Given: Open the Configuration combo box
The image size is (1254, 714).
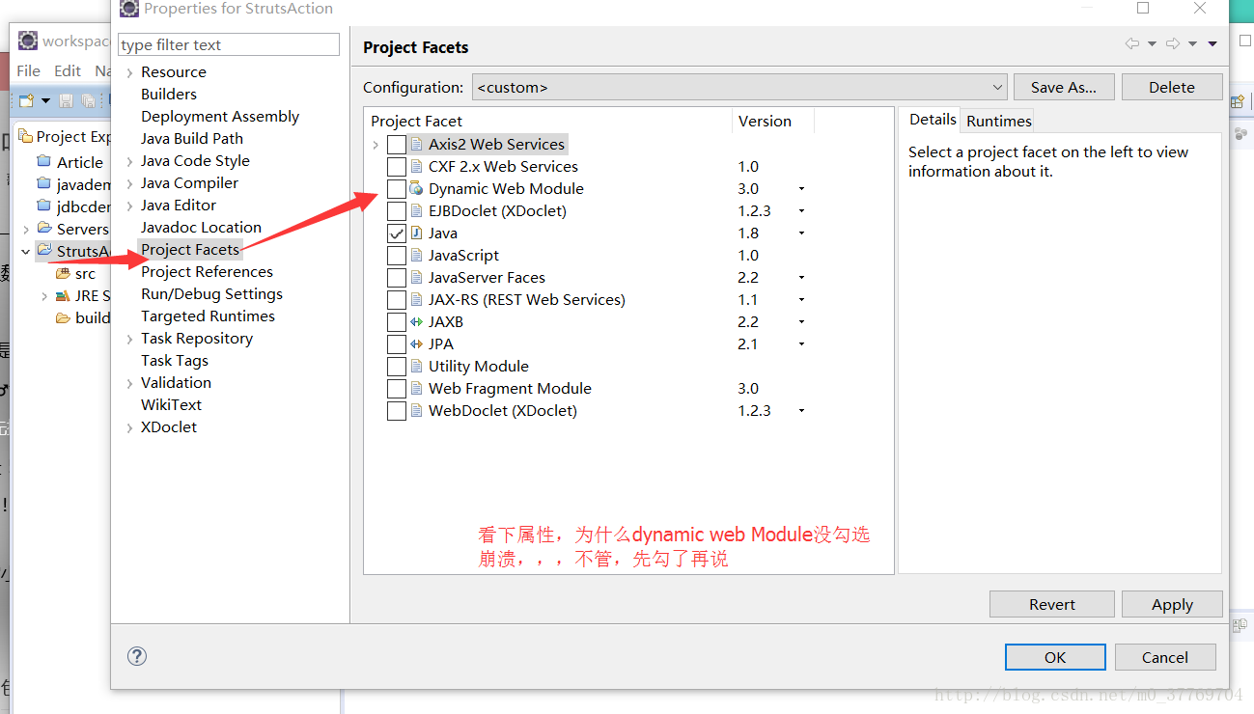Looking at the screenshot, I should coord(739,87).
